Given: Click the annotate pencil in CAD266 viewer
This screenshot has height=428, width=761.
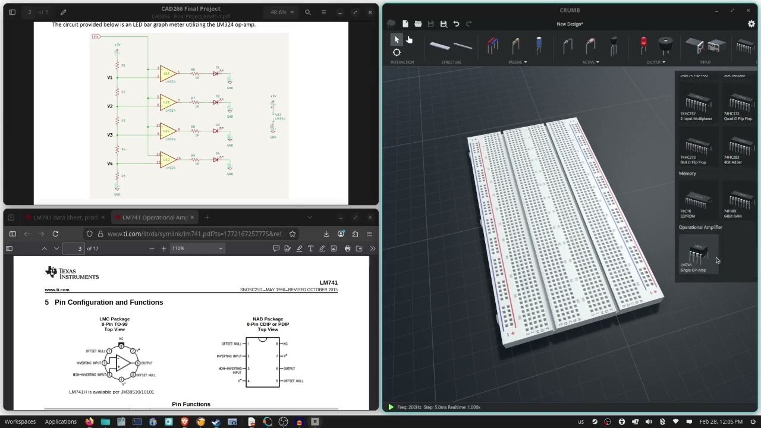Looking at the screenshot, I should click(x=63, y=12).
